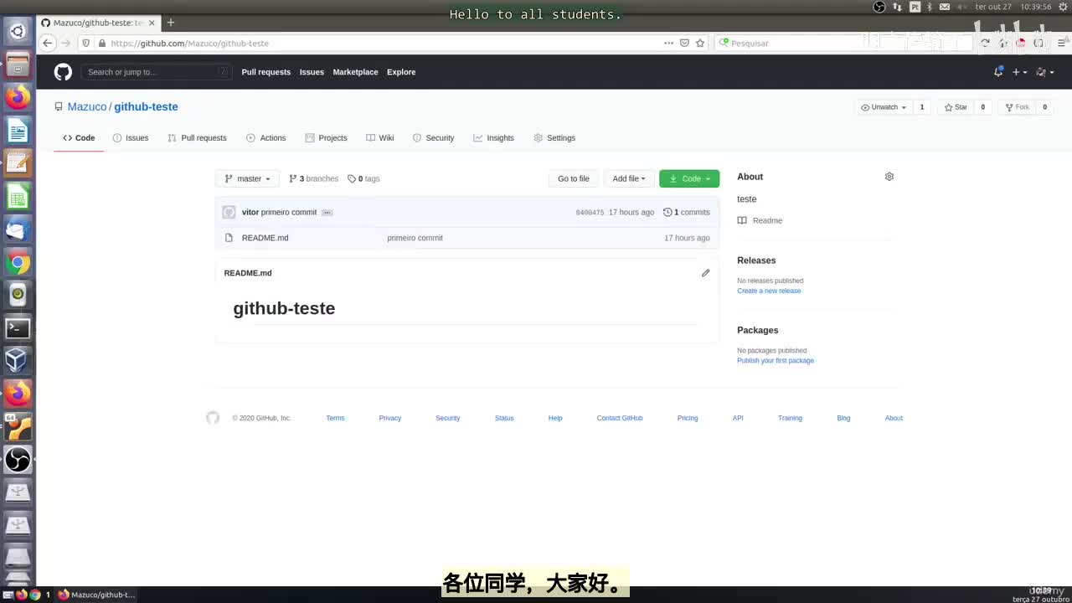Switch to the Issues tab

pos(131,138)
